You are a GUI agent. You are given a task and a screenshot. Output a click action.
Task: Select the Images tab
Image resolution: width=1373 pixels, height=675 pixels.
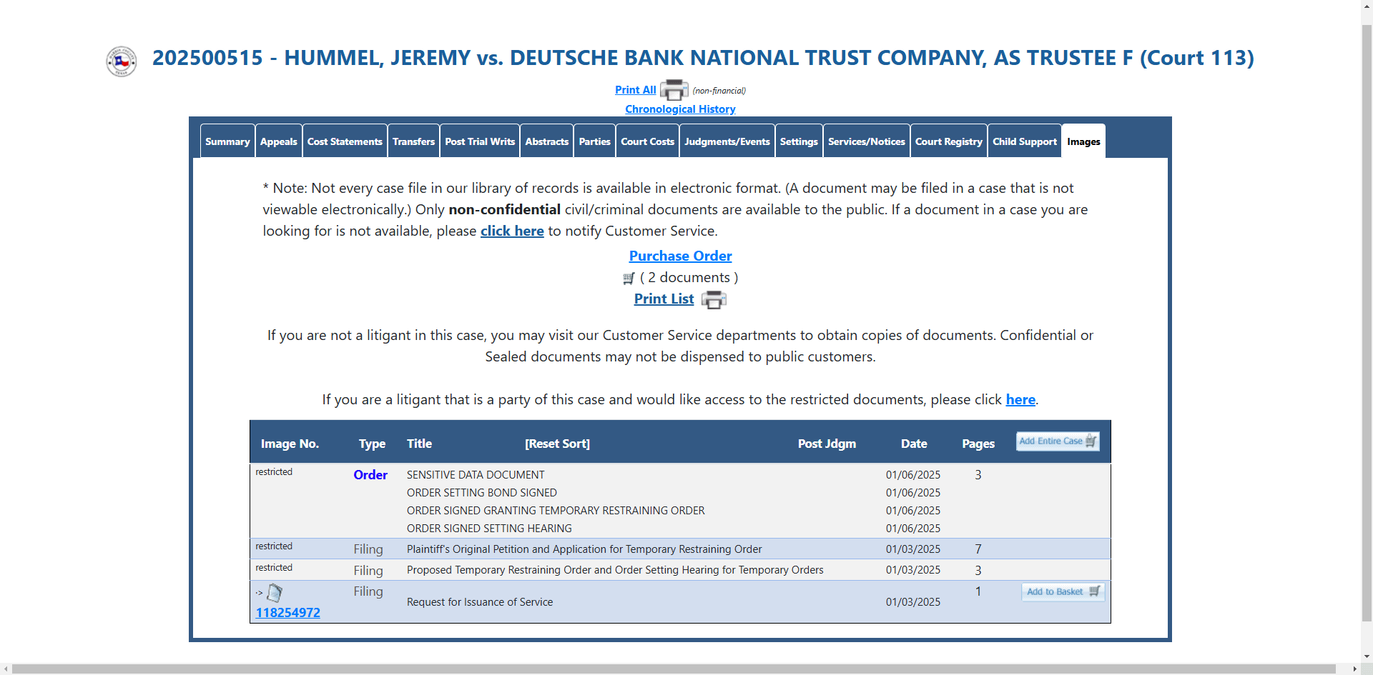pos(1083,141)
